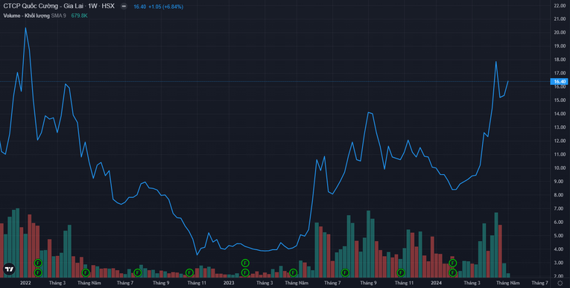Click the last Tháng Năm time axis label
This screenshot has height=288, width=570.
pos(508,283)
